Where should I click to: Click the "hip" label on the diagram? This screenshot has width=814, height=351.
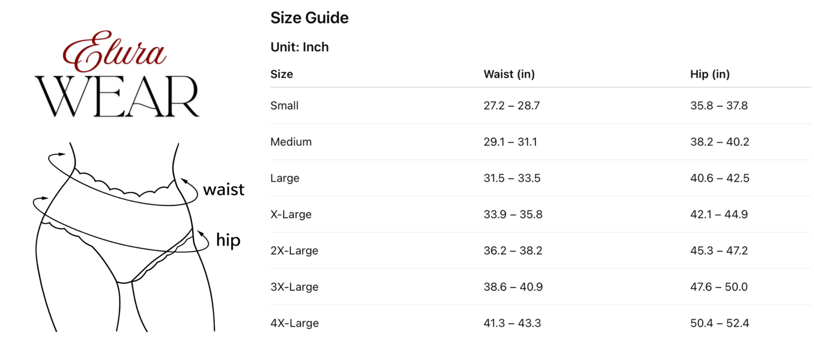coord(228,240)
